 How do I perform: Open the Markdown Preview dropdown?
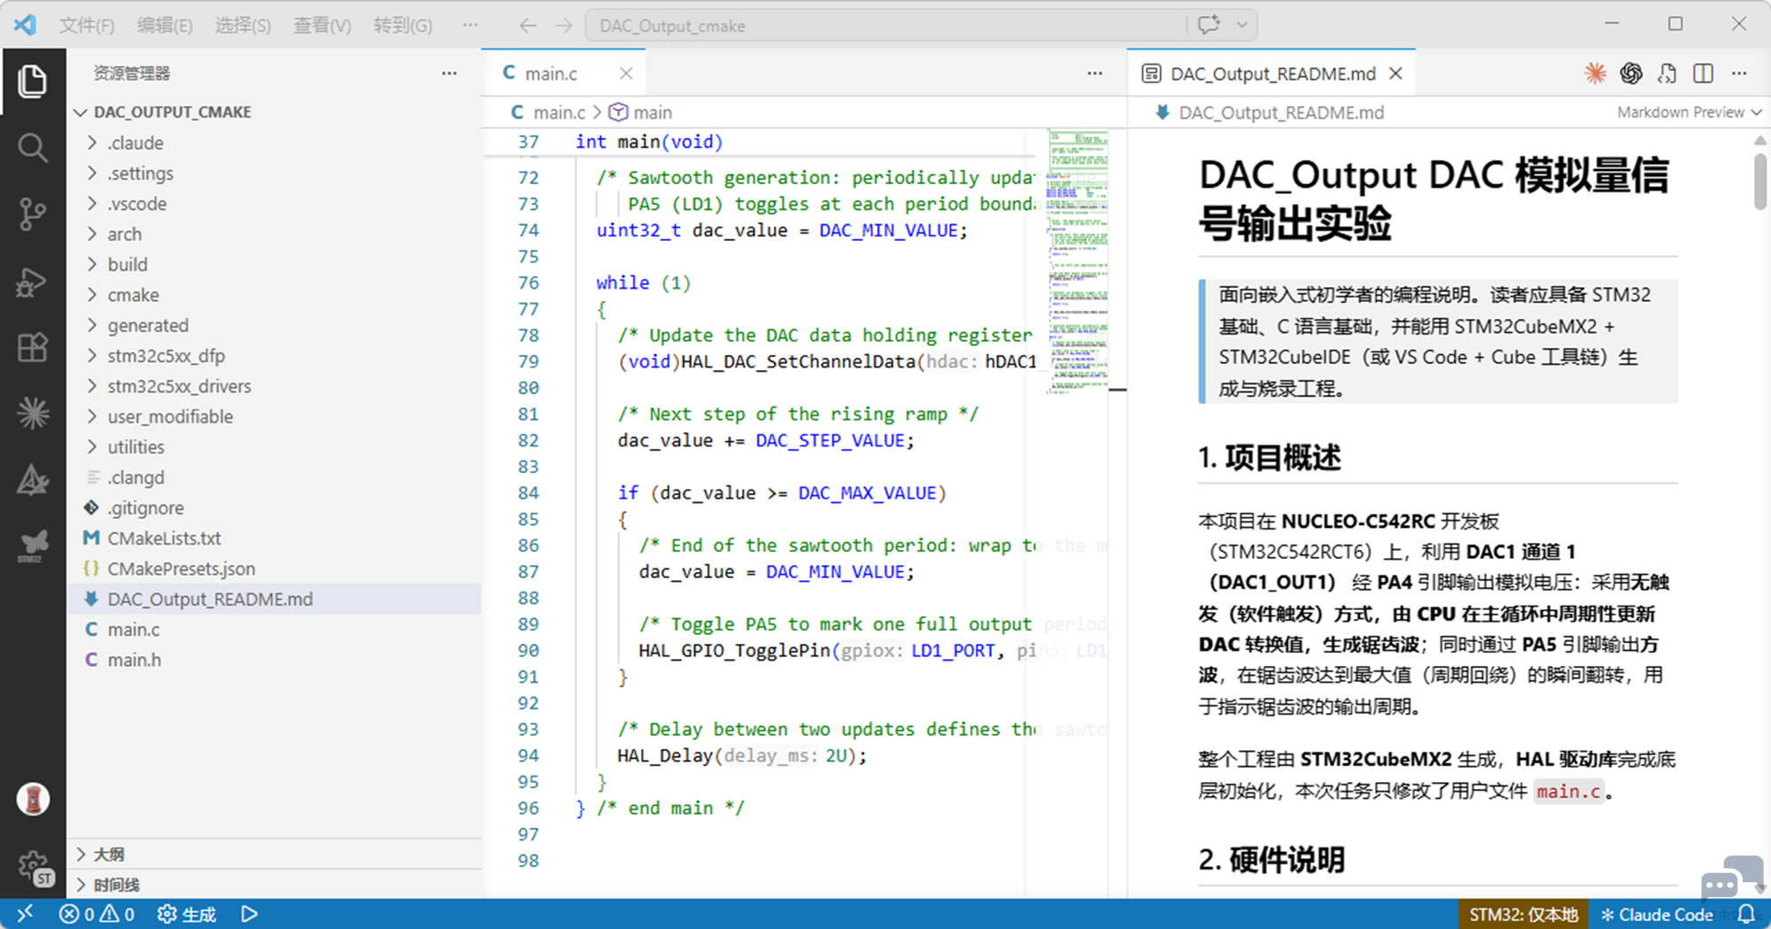tap(1689, 112)
